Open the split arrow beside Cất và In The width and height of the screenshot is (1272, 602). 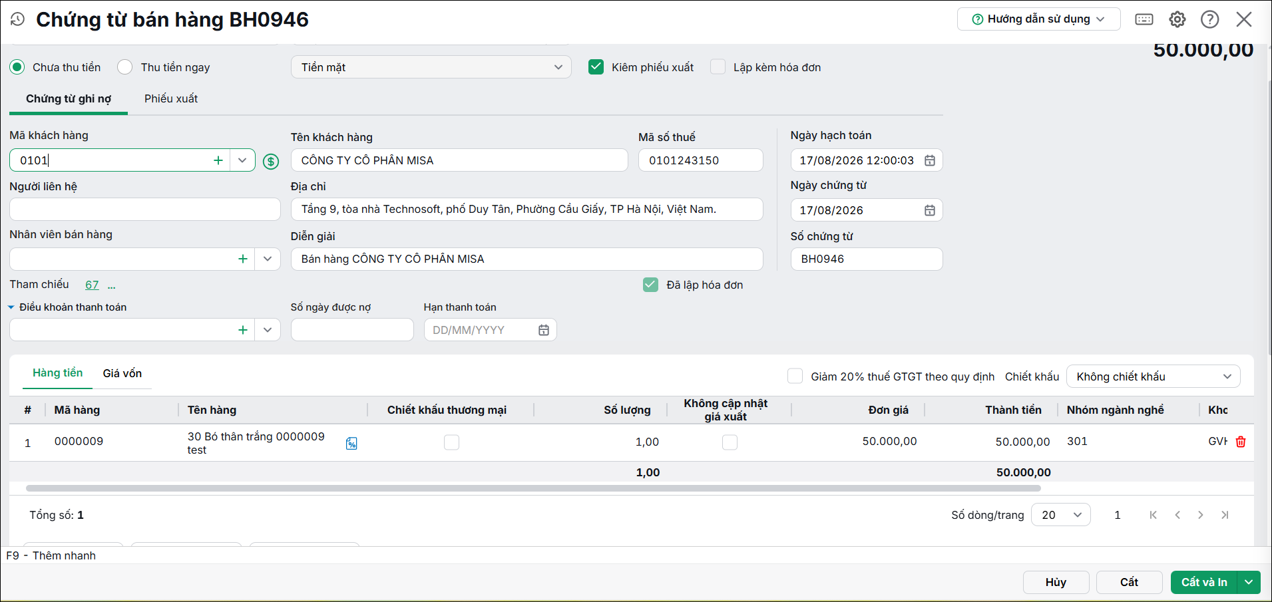click(1249, 582)
